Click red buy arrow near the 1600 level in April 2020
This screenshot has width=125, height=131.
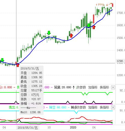coord(94,27)
